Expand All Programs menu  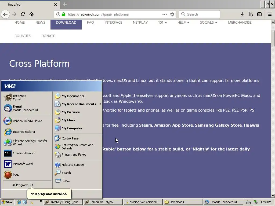23,185
